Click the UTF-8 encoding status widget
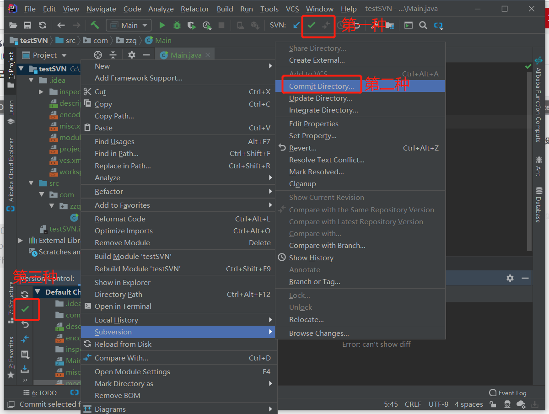549x414 pixels. (x=438, y=404)
